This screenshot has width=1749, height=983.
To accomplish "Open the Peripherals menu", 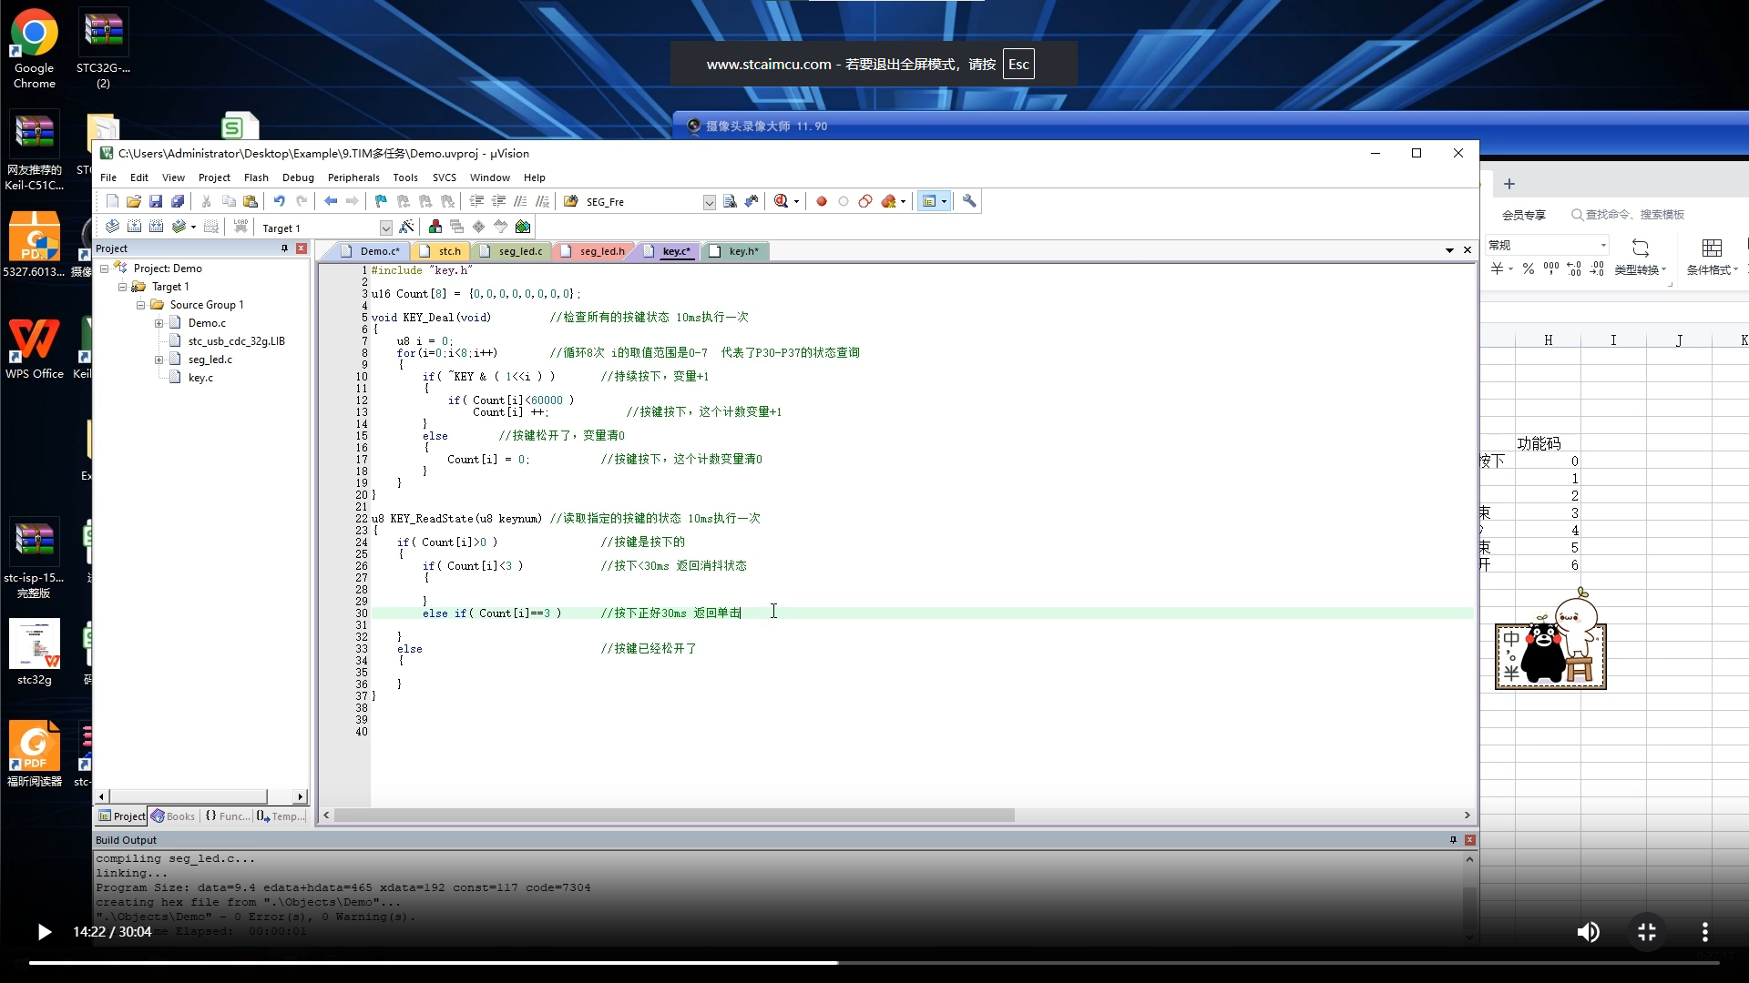I will pyautogui.click(x=353, y=177).
